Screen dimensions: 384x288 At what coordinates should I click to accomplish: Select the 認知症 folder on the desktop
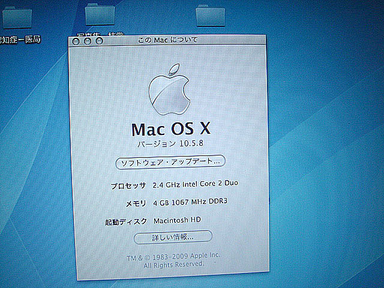[x=17, y=19]
